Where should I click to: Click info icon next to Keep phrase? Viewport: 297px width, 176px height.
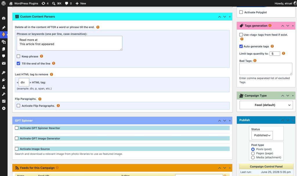[x=41, y=56]
